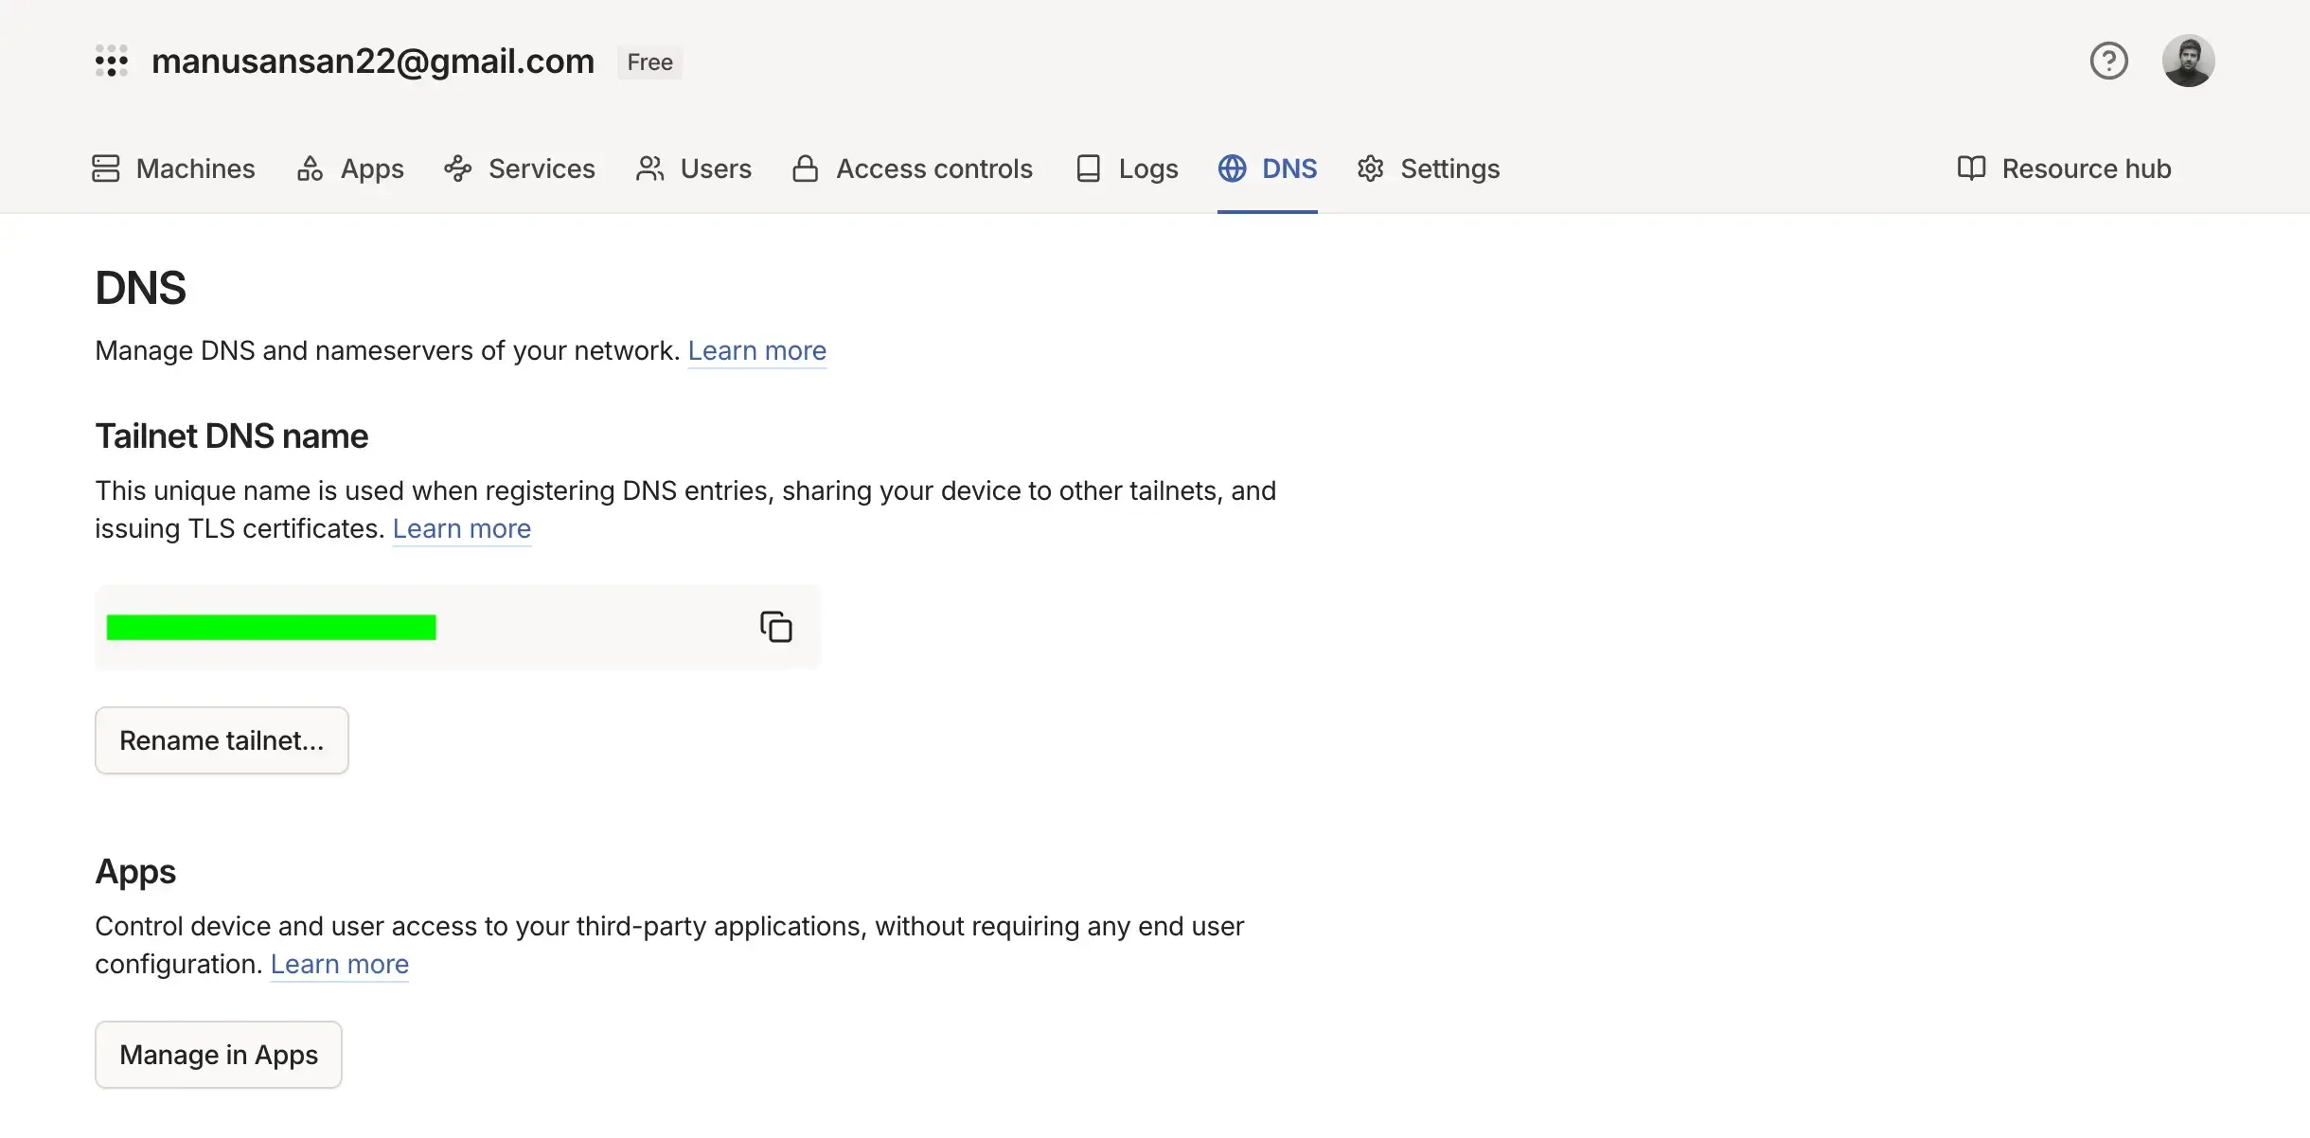Click the DNS globe icon
Image resolution: width=2310 pixels, height=1138 pixels.
click(1231, 168)
